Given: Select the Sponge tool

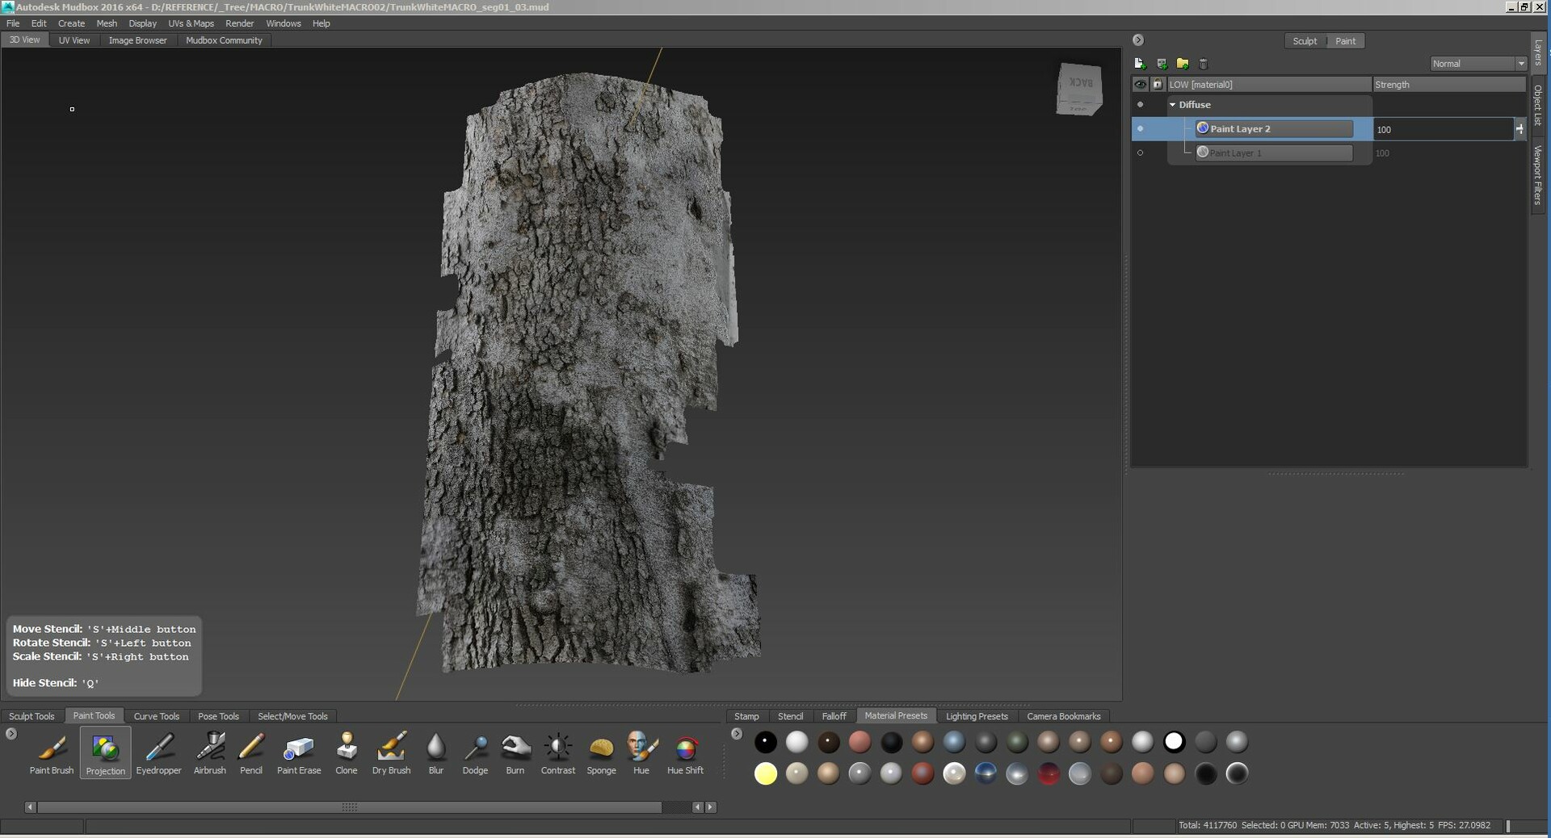Looking at the screenshot, I should coord(601,752).
